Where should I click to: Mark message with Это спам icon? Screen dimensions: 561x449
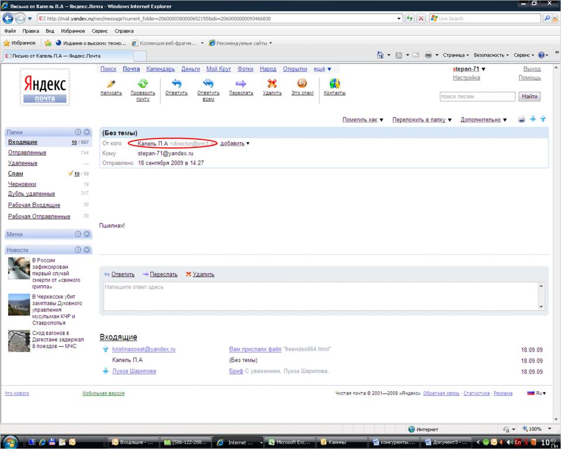(302, 84)
